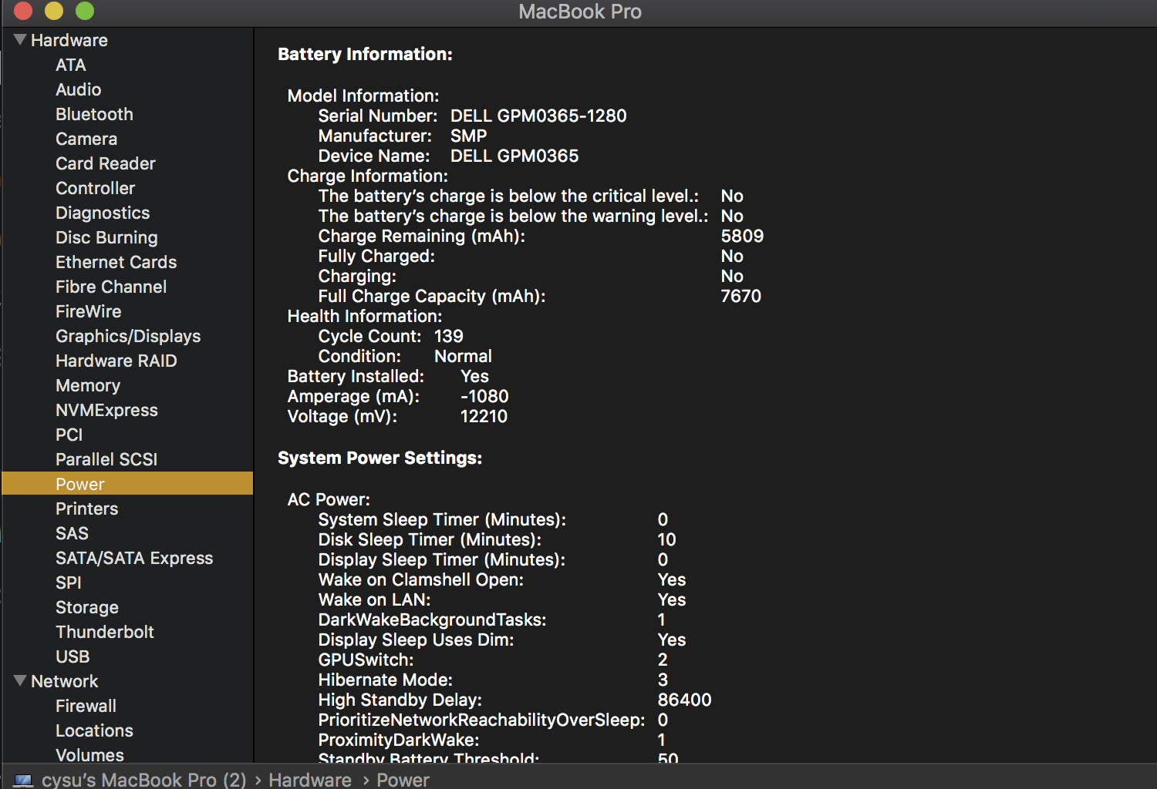Viewport: 1157px width, 789px height.
Task: Click the Wake on LAN row
Action: [x=502, y=599]
